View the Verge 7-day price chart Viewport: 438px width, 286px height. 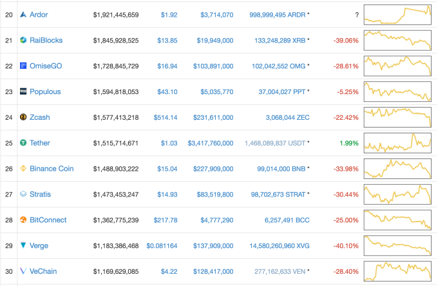tap(397, 245)
